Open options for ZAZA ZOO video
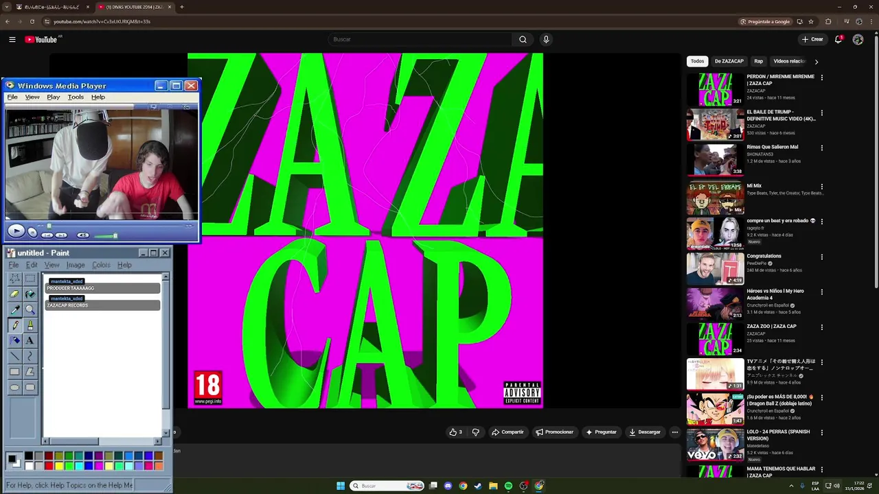Viewport: 879px width, 494px height. 821,327
